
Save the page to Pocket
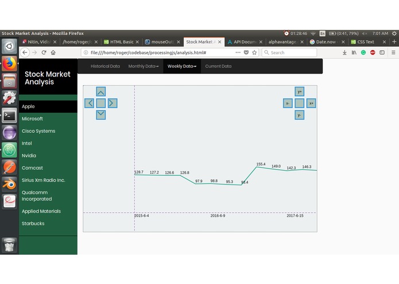(x=246, y=52)
